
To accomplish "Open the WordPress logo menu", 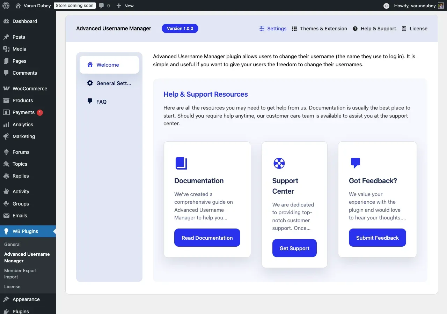I will [6, 6].
